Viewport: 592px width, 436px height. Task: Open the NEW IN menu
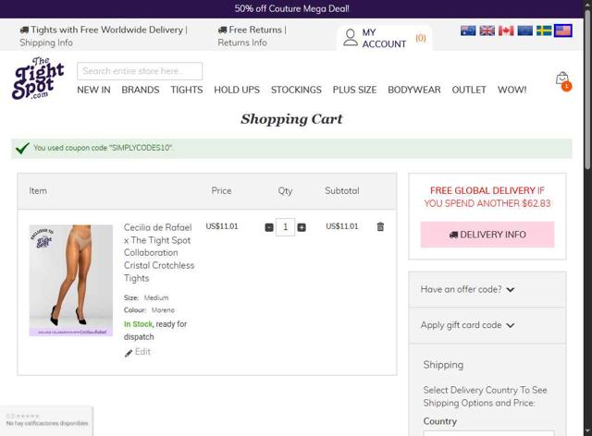(93, 90)
